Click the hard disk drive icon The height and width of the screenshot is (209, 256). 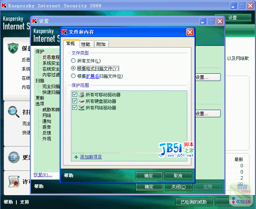(81, 101)
